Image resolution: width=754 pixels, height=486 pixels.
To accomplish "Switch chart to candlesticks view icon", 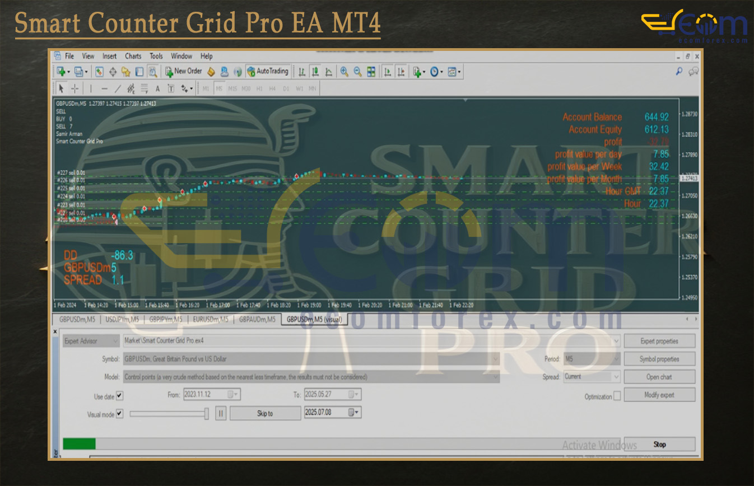I will click(315, 72).
